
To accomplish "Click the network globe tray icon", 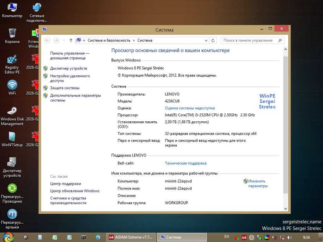I will (x=252, y=238).
